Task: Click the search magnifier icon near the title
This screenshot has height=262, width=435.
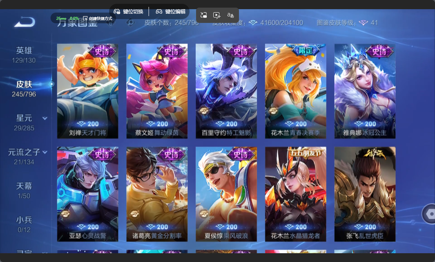Action: point(130,23)
